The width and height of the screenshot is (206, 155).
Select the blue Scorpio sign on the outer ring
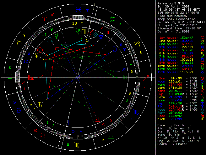pyautogui.click(x=137, y=112)
